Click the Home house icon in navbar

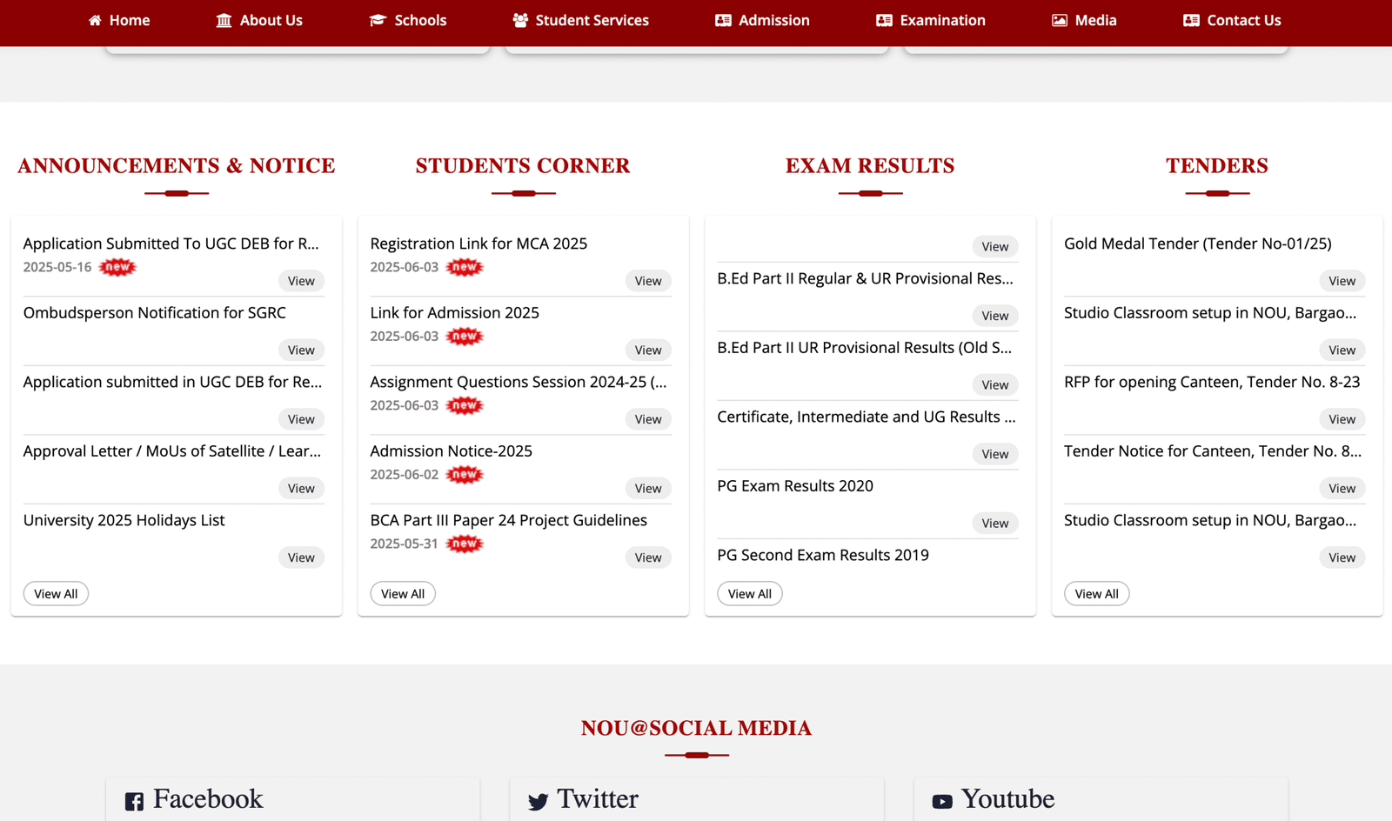point(95,20)
